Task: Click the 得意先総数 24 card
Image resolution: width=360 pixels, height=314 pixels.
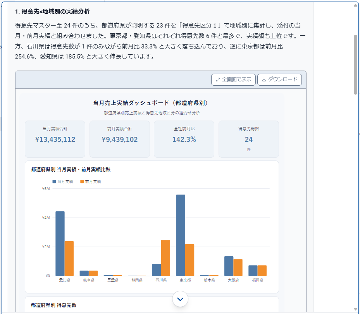Action: 249,139
